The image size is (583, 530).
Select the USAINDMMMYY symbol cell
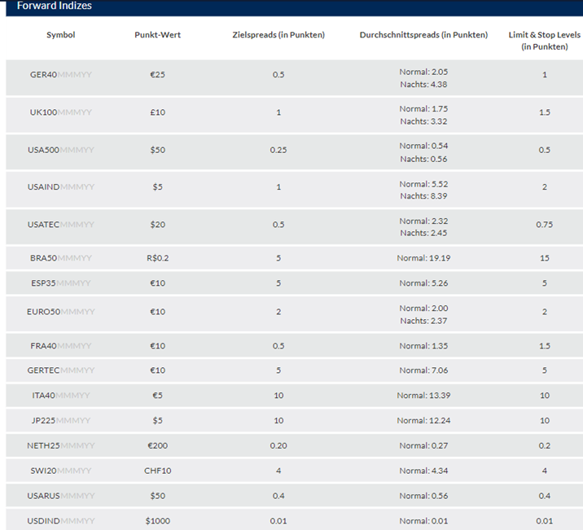[x=60, y=187]
